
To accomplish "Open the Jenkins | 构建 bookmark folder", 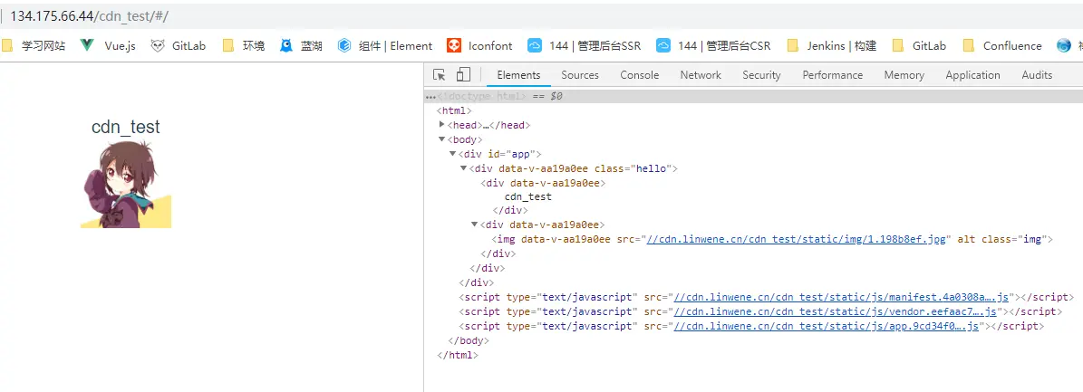I will coord(832,45).
